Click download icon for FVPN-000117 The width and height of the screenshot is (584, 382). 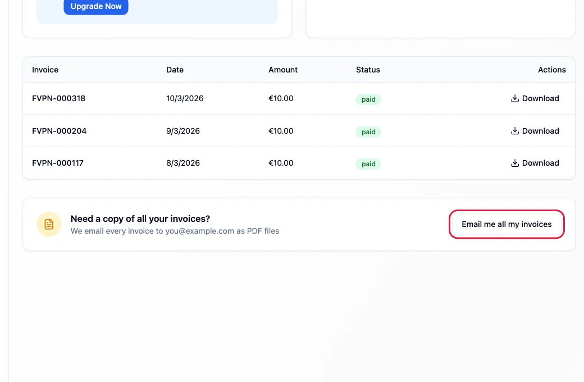point(515,163)
